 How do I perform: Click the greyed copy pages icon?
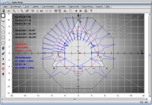[x=70, y=11]
